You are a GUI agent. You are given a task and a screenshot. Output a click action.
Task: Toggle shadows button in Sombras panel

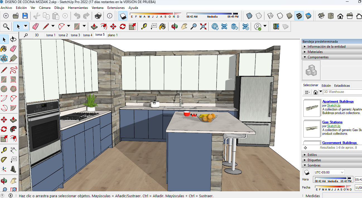point(307,172)
